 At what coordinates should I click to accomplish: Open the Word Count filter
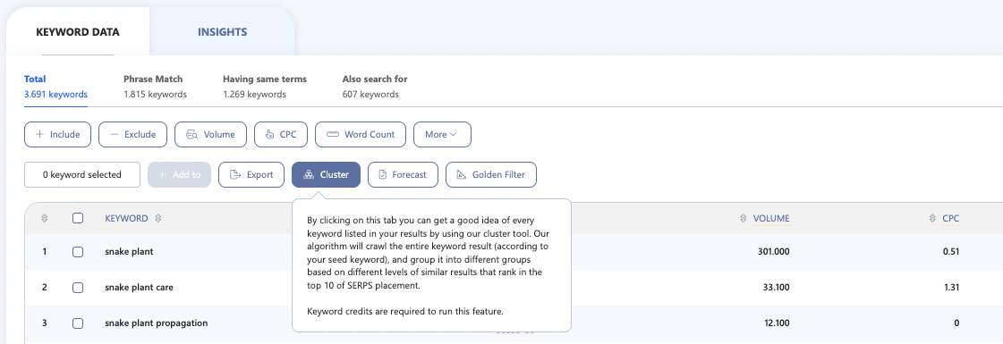tap(361, 135)
